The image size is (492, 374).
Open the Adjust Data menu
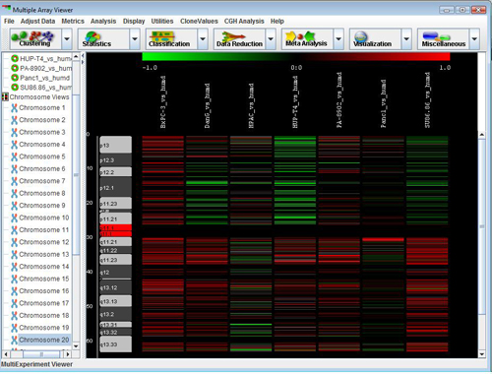[x=37, y=22]
